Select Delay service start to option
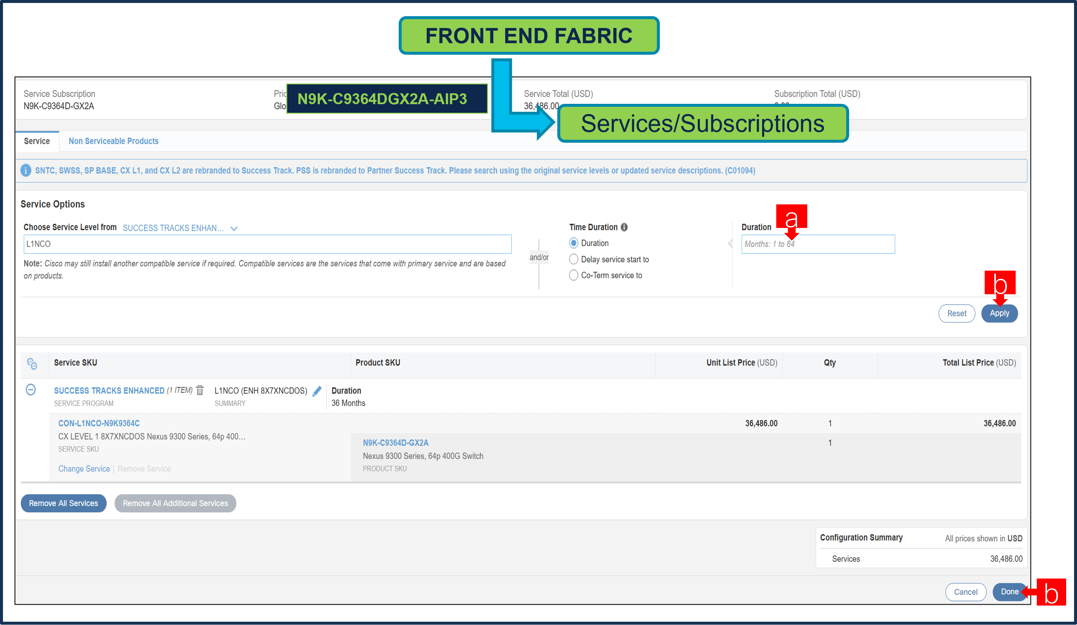Viewport: 1077px width, 625px height. 573,259
